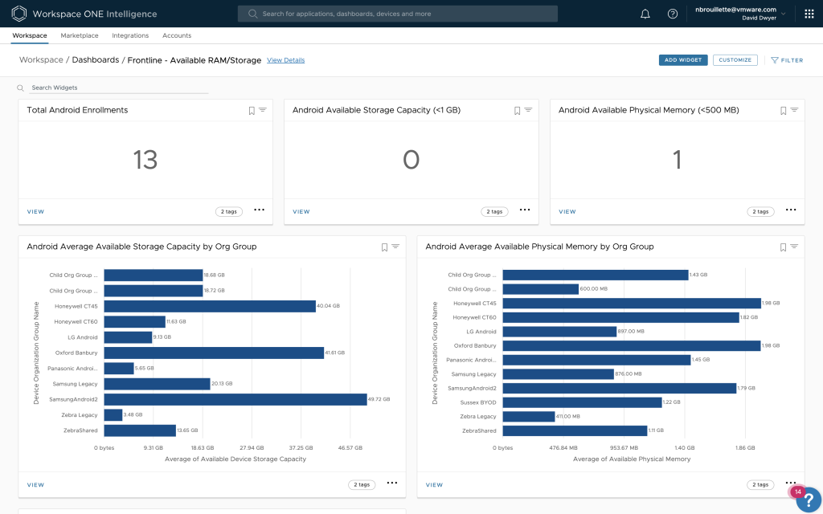Click the Sussex BYOD memory bar (1.22 GB)
The image size is (823, 514).
click(582, 402)
